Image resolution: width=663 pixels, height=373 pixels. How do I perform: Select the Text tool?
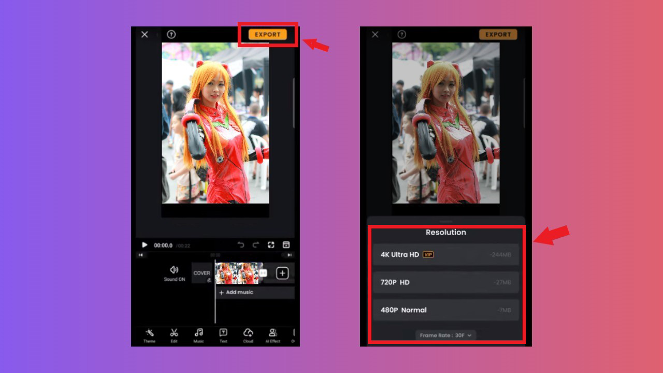(x=224, y=336)
